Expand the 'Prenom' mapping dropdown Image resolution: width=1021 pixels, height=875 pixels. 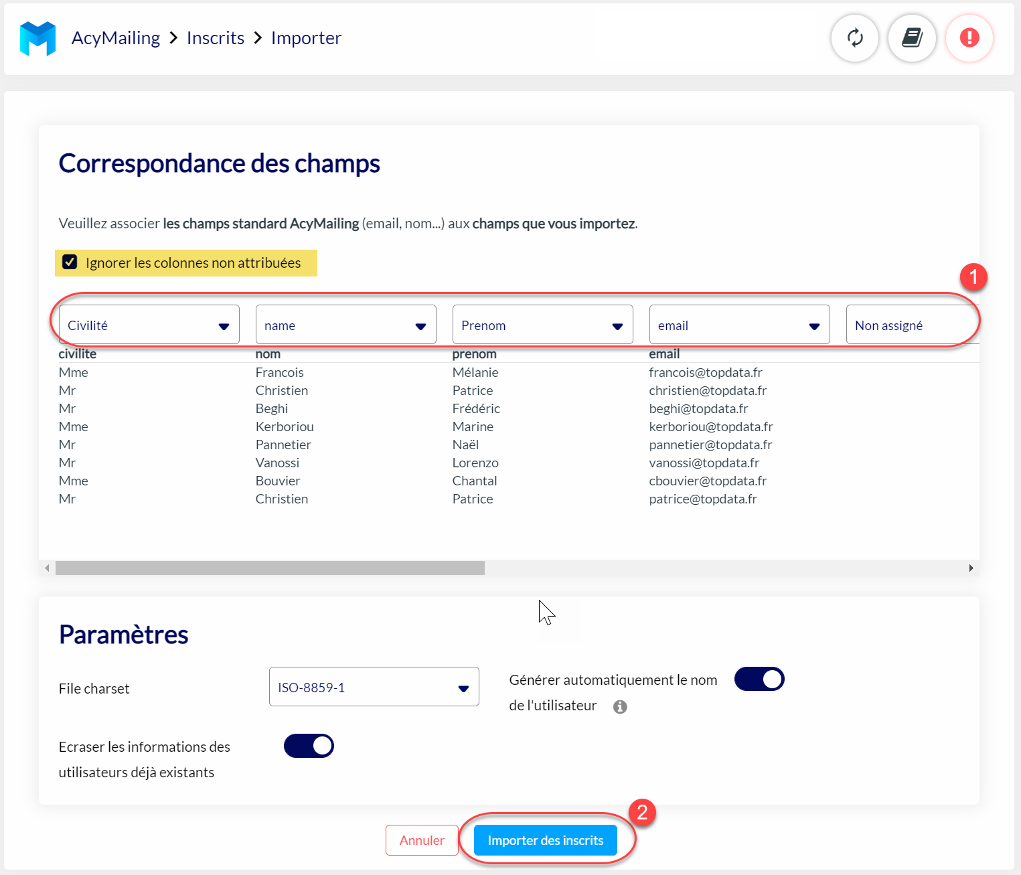click(x=542, y=325)
